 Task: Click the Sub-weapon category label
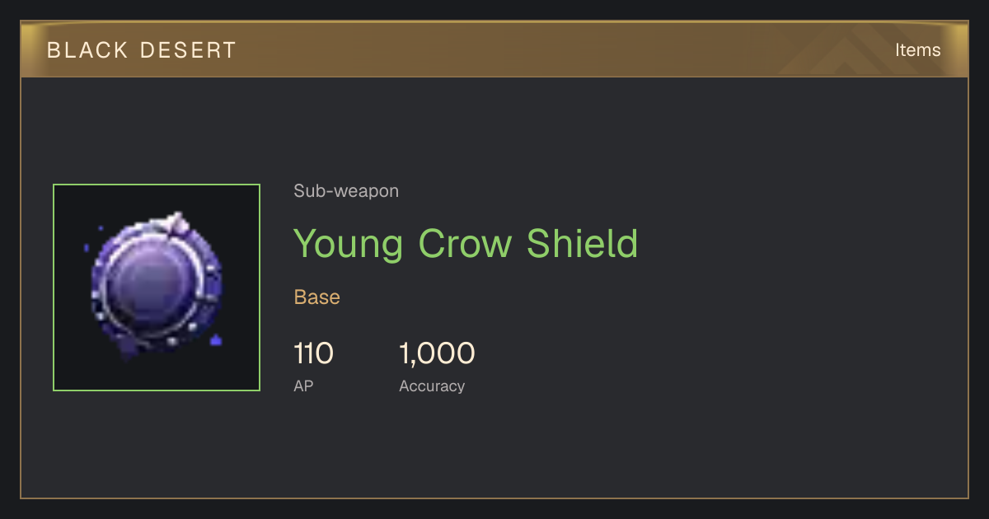click(x=346, y=191)
